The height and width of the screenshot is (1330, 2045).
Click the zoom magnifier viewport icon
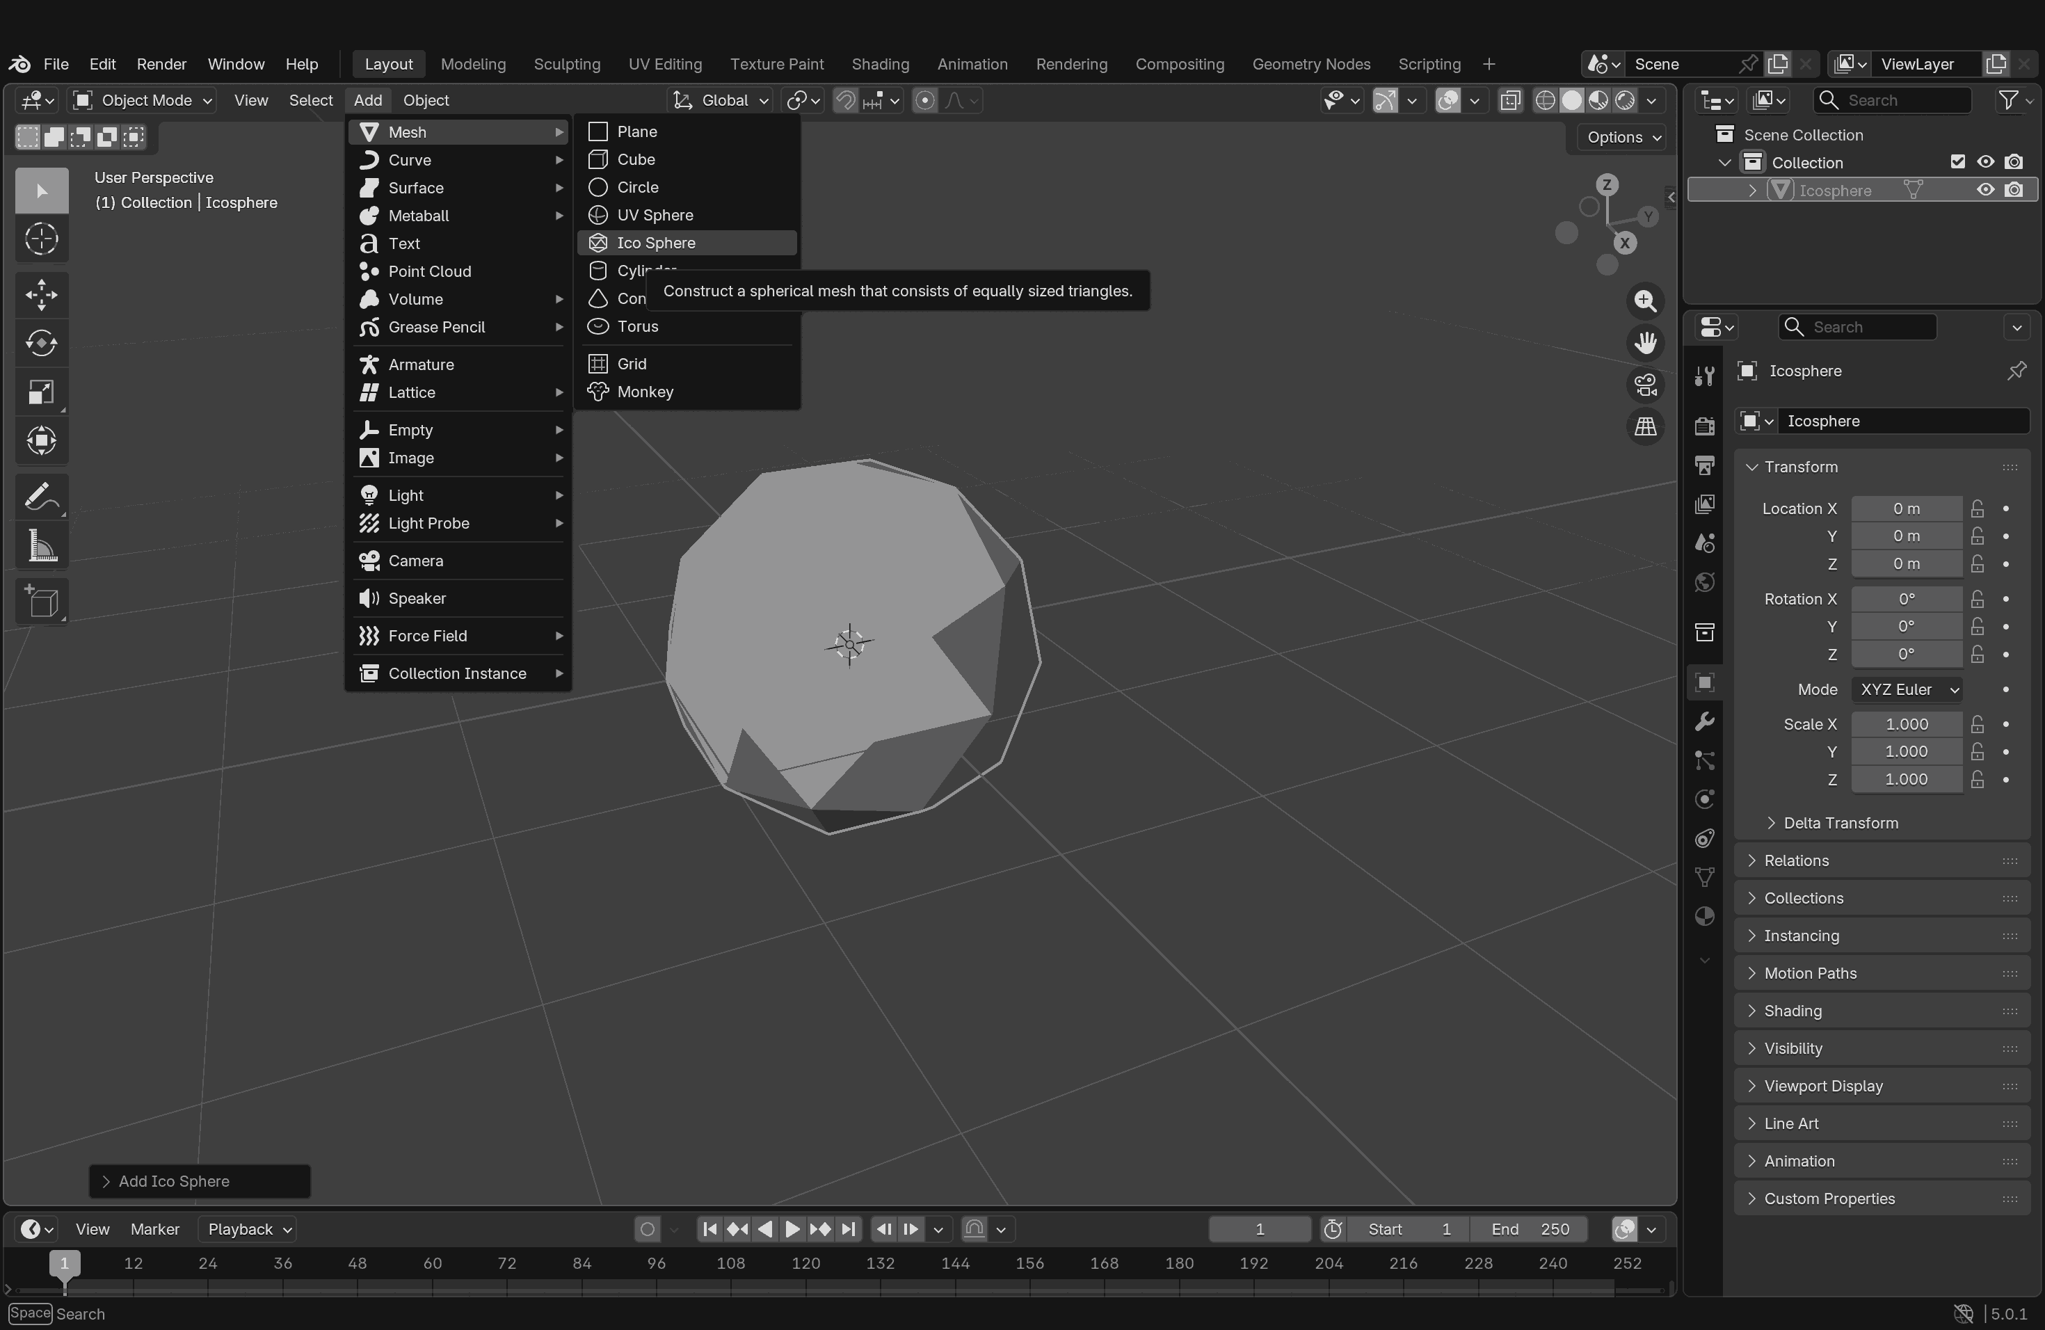[x=1644, y=302]
